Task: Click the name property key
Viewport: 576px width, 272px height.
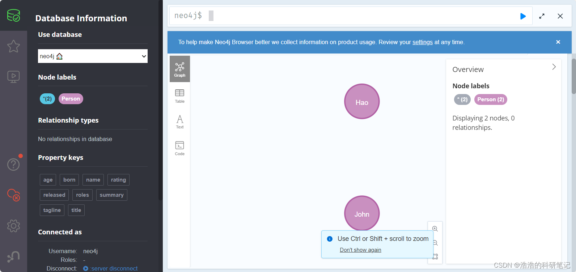Action: pyautogui.click(x=93, y=180)
